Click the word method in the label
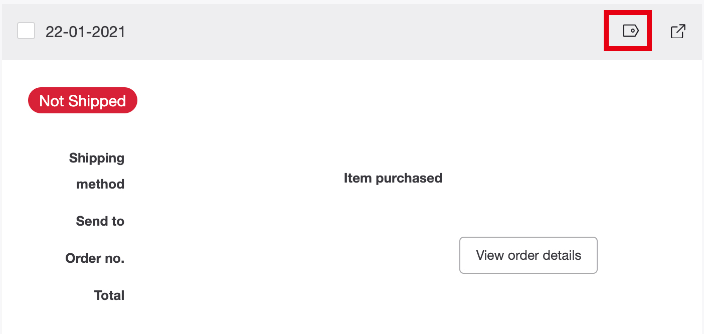 pyautogui.click(x=100, y=184)
